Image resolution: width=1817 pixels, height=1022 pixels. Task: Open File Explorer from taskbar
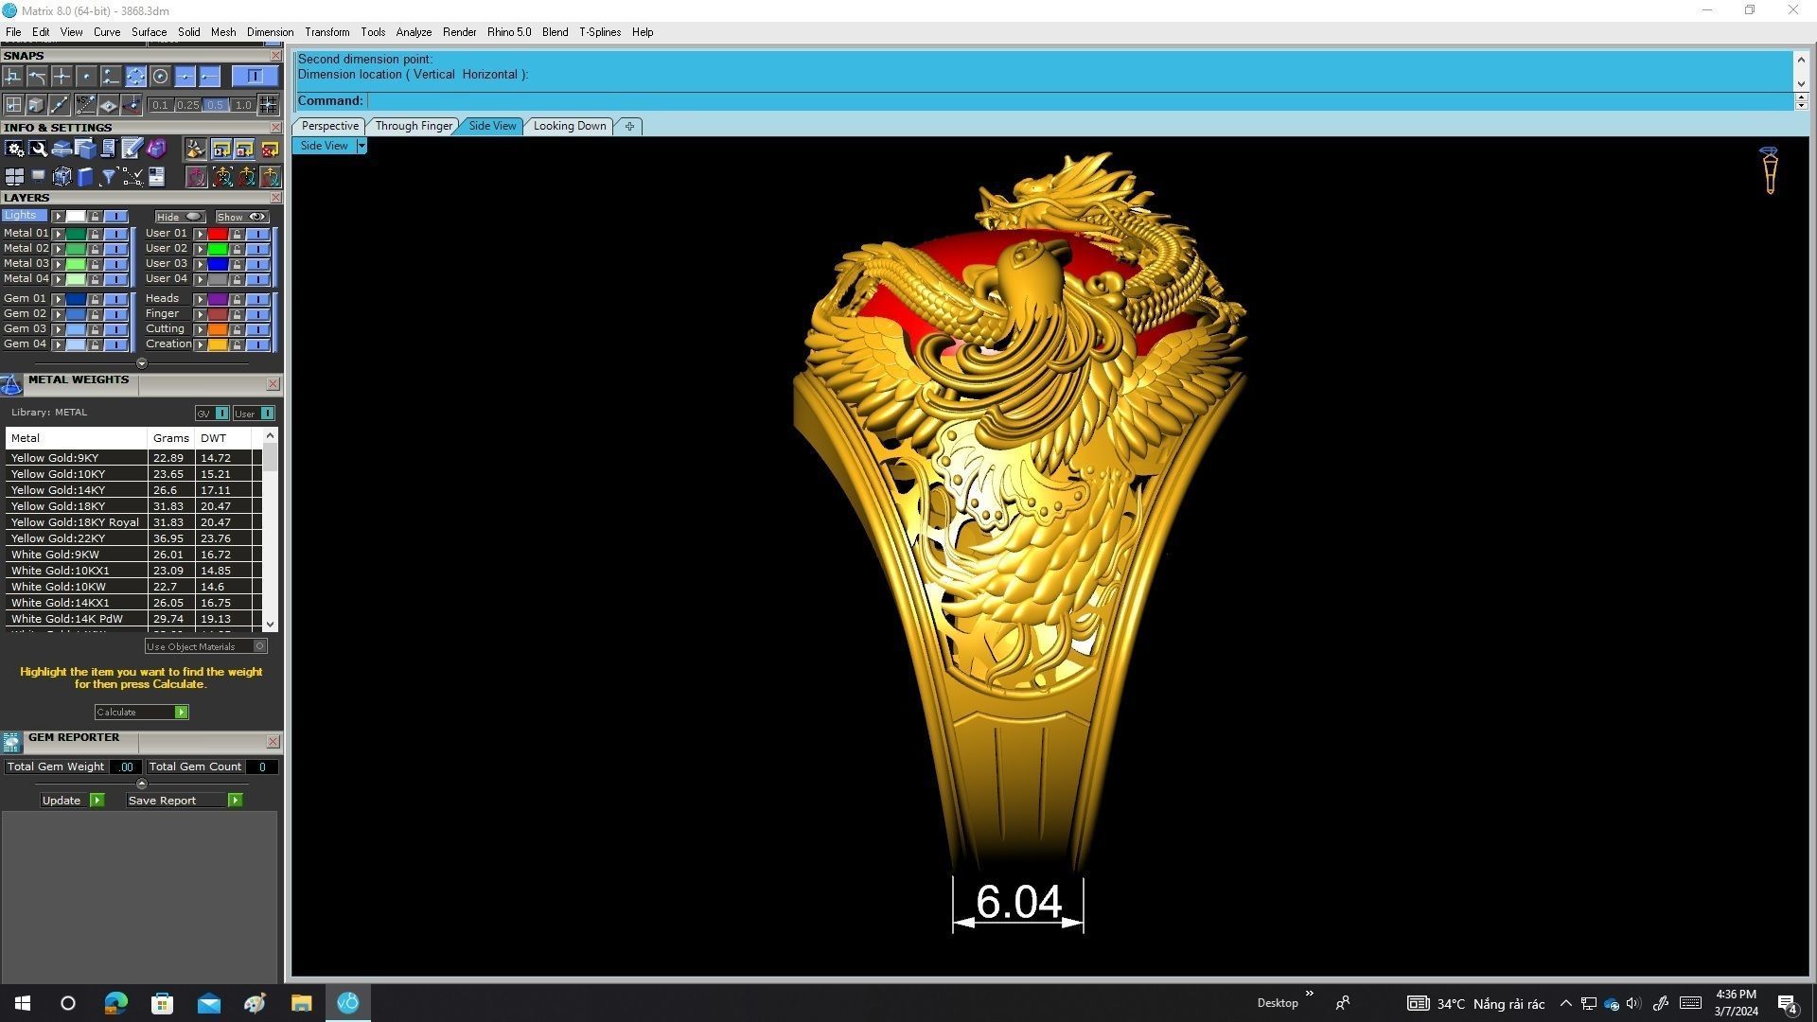click(301, 1003)
